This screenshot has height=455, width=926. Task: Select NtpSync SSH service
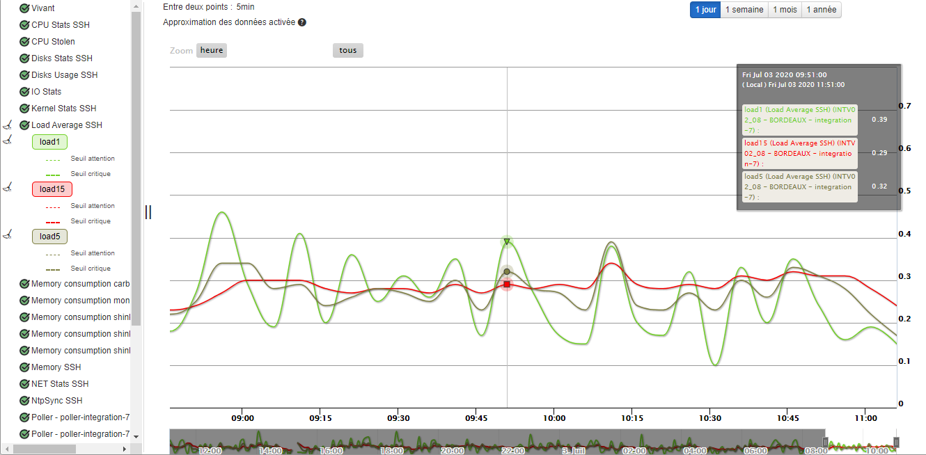click(x=57, y=401)
